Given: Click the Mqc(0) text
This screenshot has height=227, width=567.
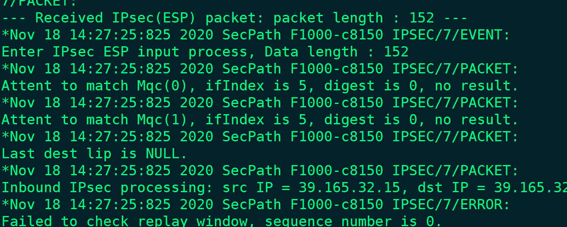Looking at the screenshot, I should click(162, 86).
